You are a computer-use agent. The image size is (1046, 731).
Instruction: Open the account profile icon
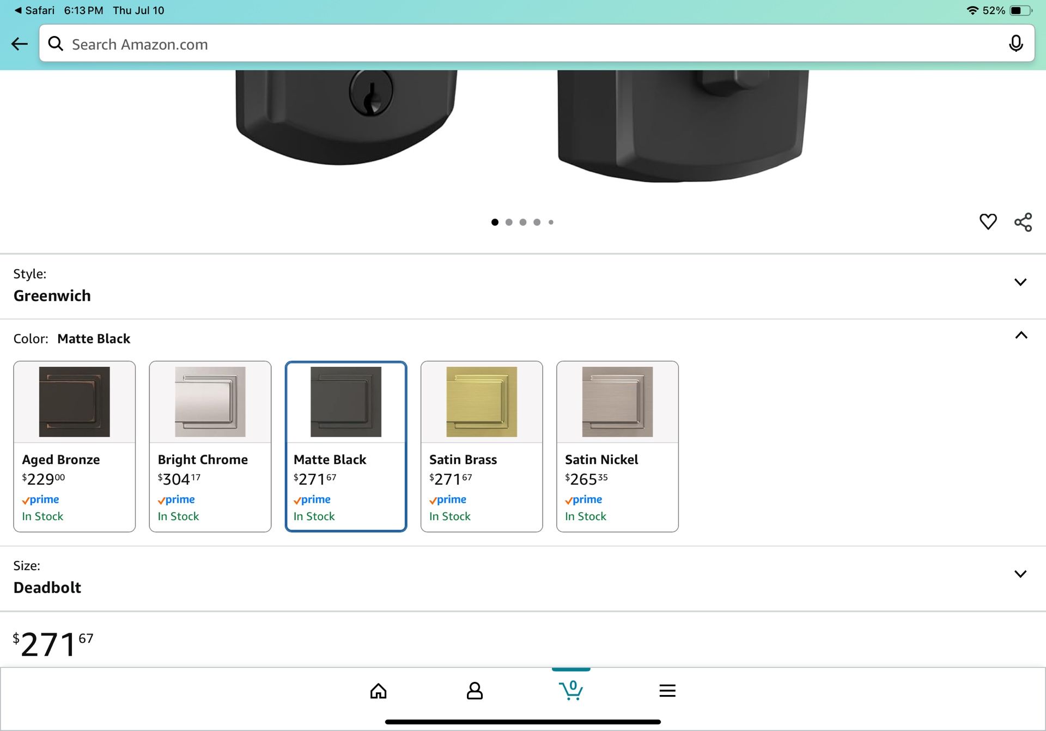[x=475, y=691]
